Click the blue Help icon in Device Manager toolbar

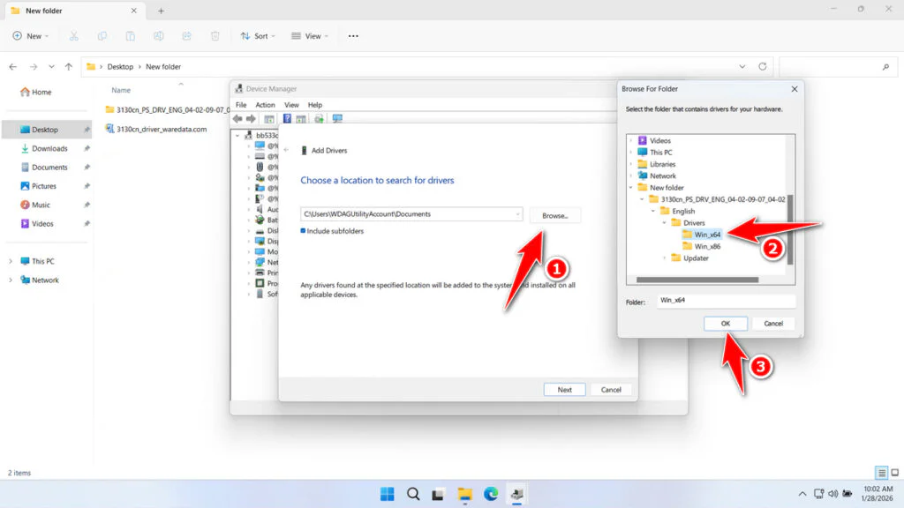click(286, 118)
